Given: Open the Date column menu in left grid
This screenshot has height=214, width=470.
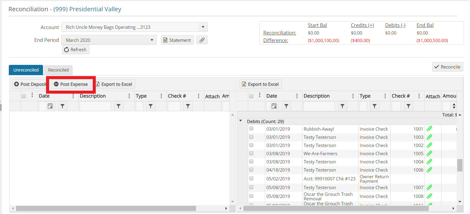Looking at the screenshot, I should click(x=73, y=96).
